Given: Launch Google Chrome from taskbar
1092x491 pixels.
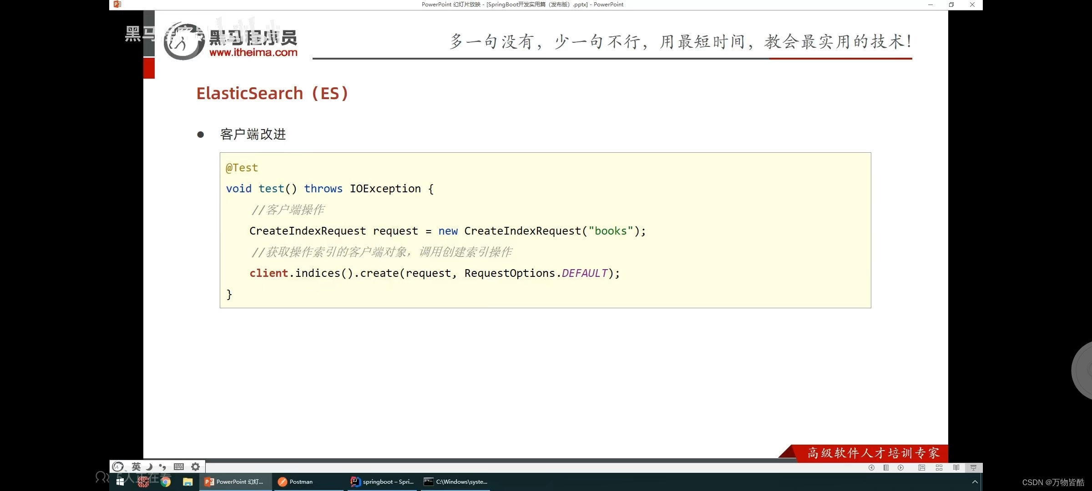Looking at the screenshot, I should 166,482.
